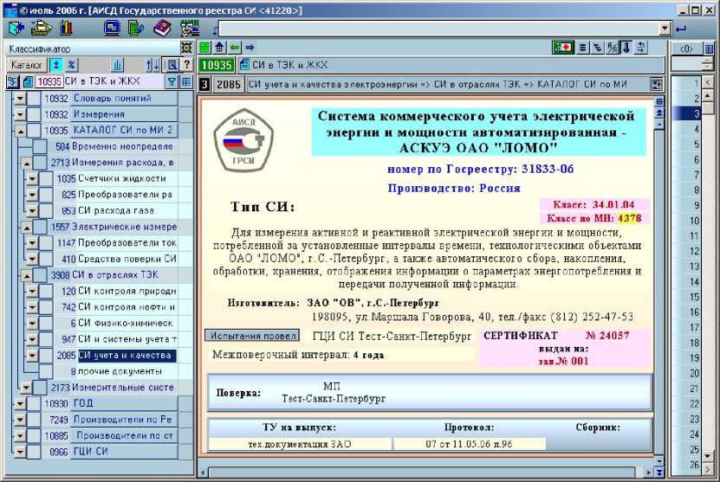
Task: Click the bar chart icon in the classifier toolbar
Action: coord(117,65)
